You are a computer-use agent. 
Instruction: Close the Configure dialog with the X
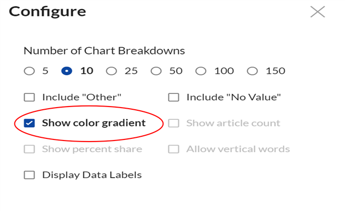click(x=317, y=12)
